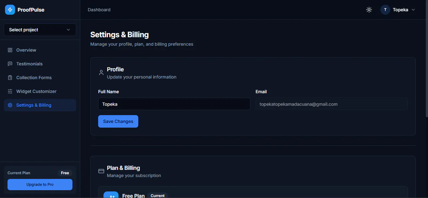428x198 pixels.
Task: Click the Widget Customizer sliders icon
Action: click(x=10, y=91)
